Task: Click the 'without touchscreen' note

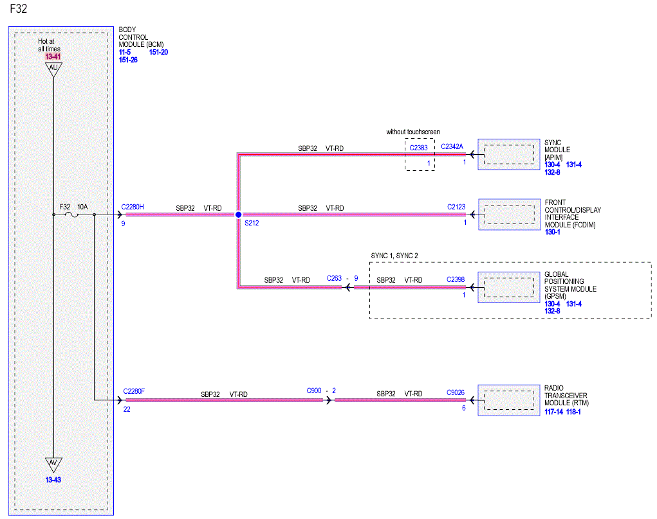Action: pos(413,132)
